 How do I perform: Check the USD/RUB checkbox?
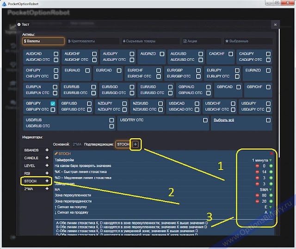click(111, 120)
